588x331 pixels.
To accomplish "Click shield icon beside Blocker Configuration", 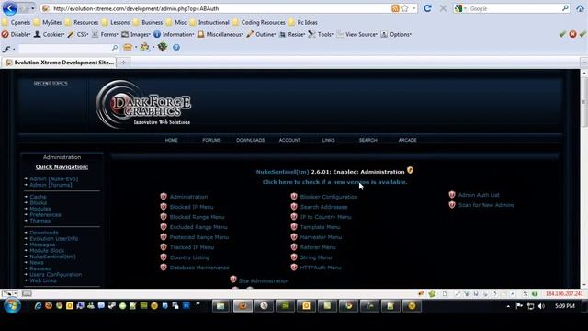I will 294,196.
